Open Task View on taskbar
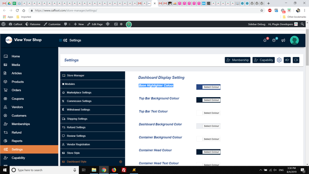The width and height of the screenshot is (309, 174). (x=84, y=170)
